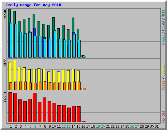Click day label 23 on the x-axis
The height and width of the screenshot is (130, 167).
coord(117,126)
